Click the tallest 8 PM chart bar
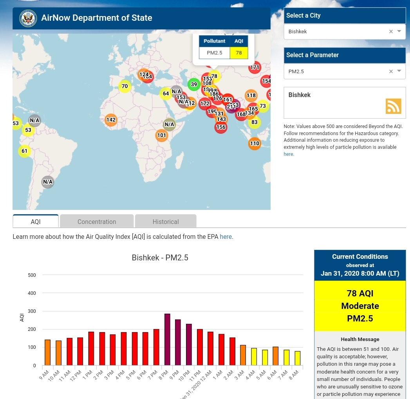This screenshot has width=410, height=399. [167, 339]
